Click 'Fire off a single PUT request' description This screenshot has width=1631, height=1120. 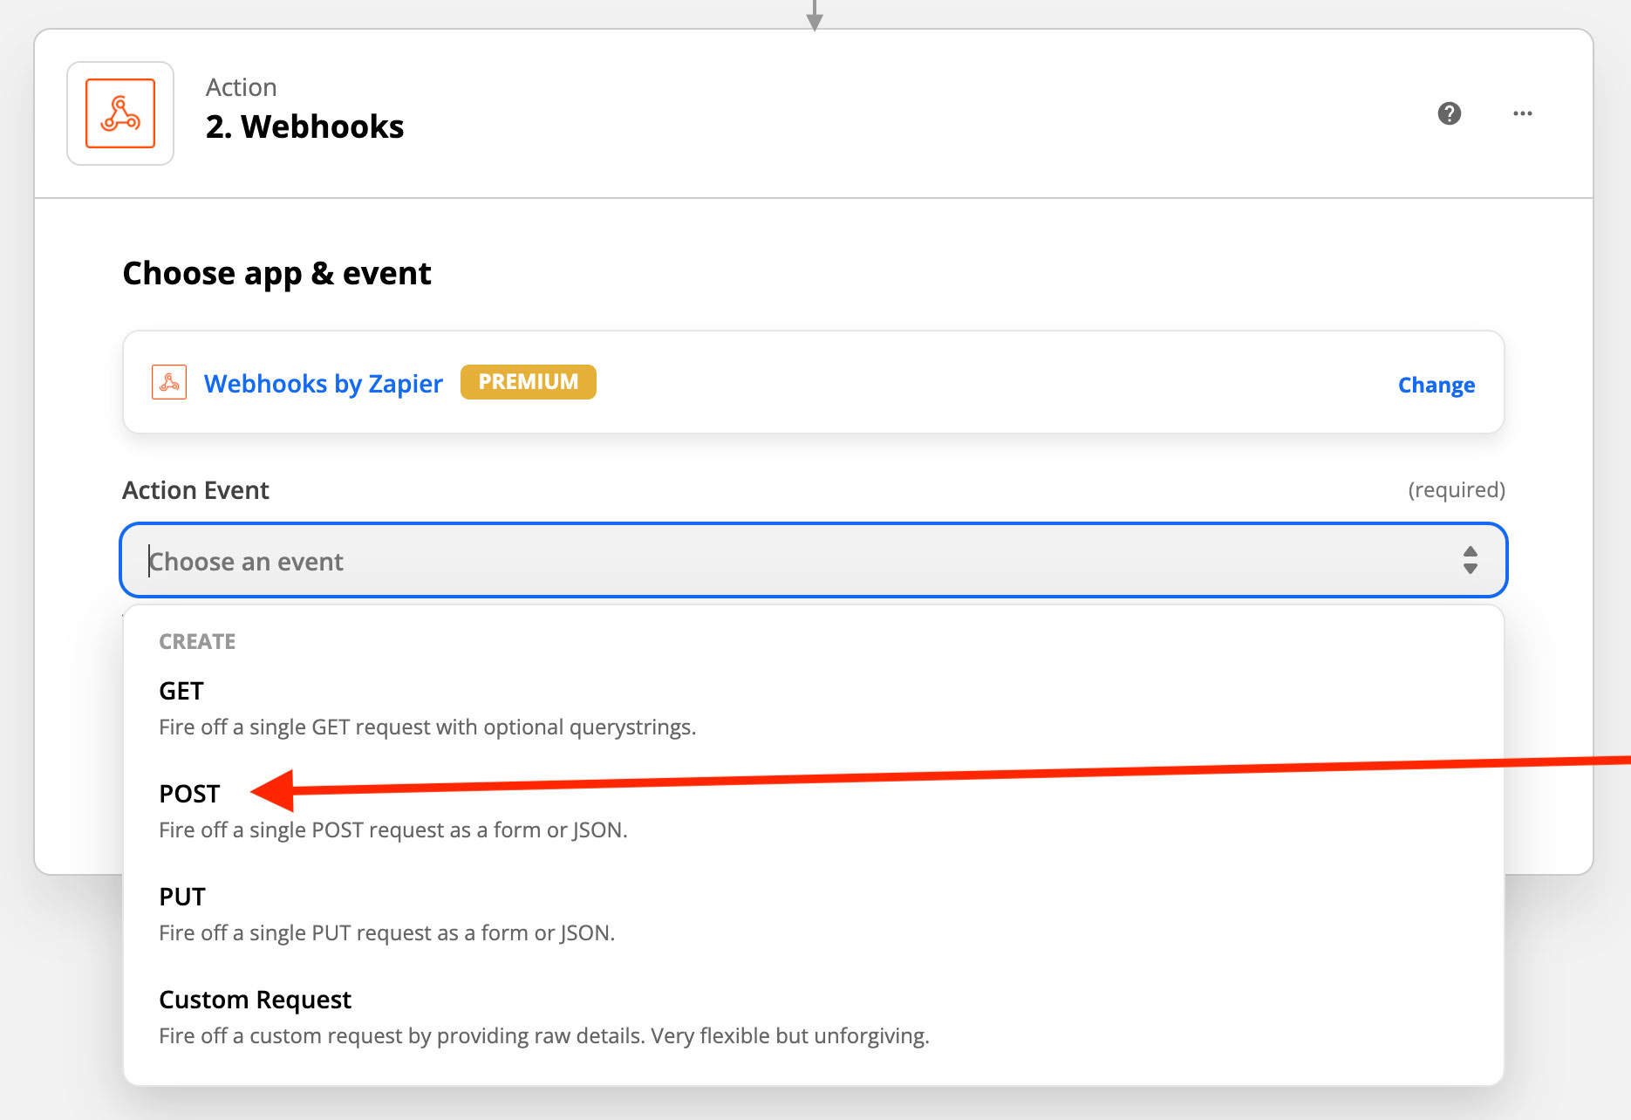387,933
